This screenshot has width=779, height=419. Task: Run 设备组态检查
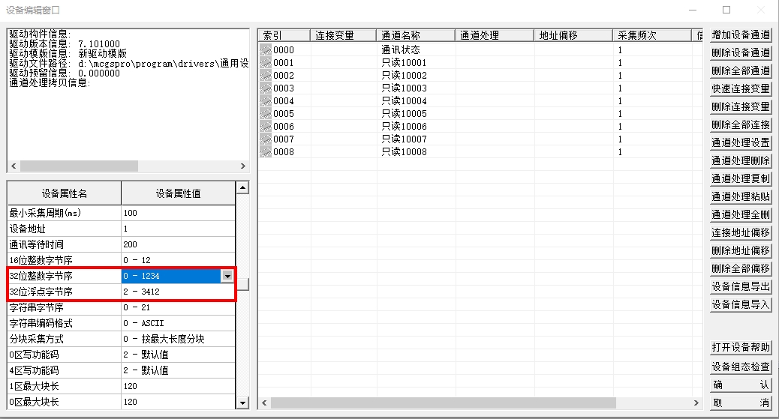click(741, 367)
